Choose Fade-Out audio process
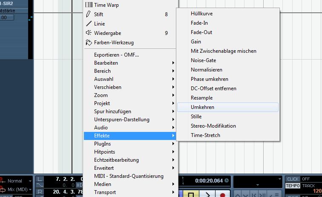 pyautogui.click(x=228, y=32)
